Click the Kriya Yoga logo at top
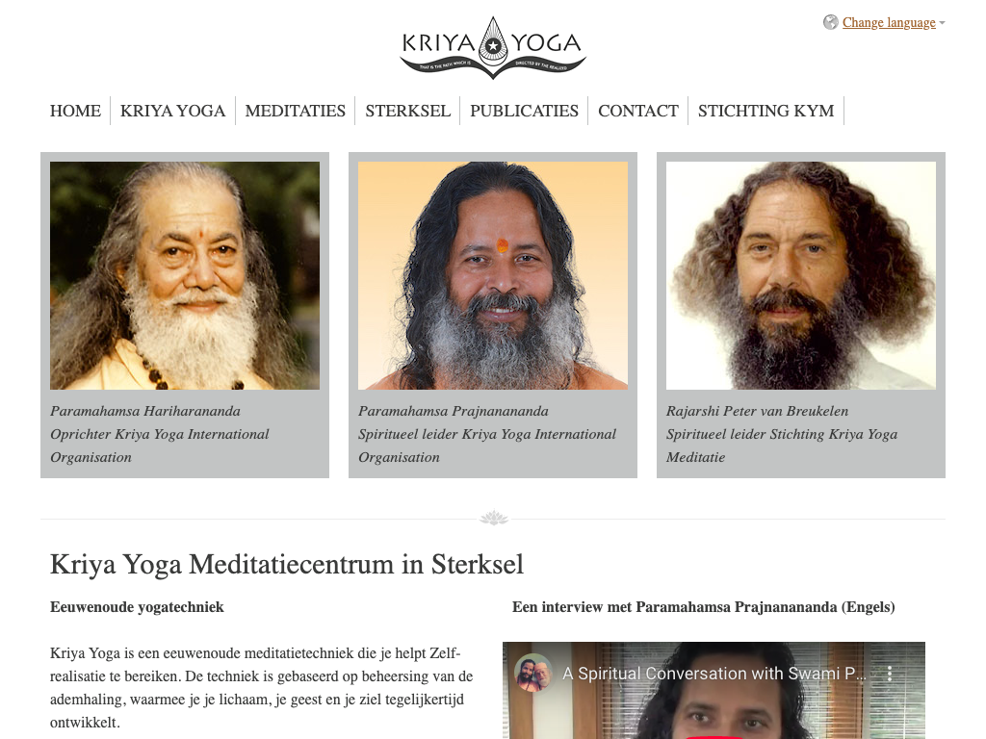 pos(493,48)
